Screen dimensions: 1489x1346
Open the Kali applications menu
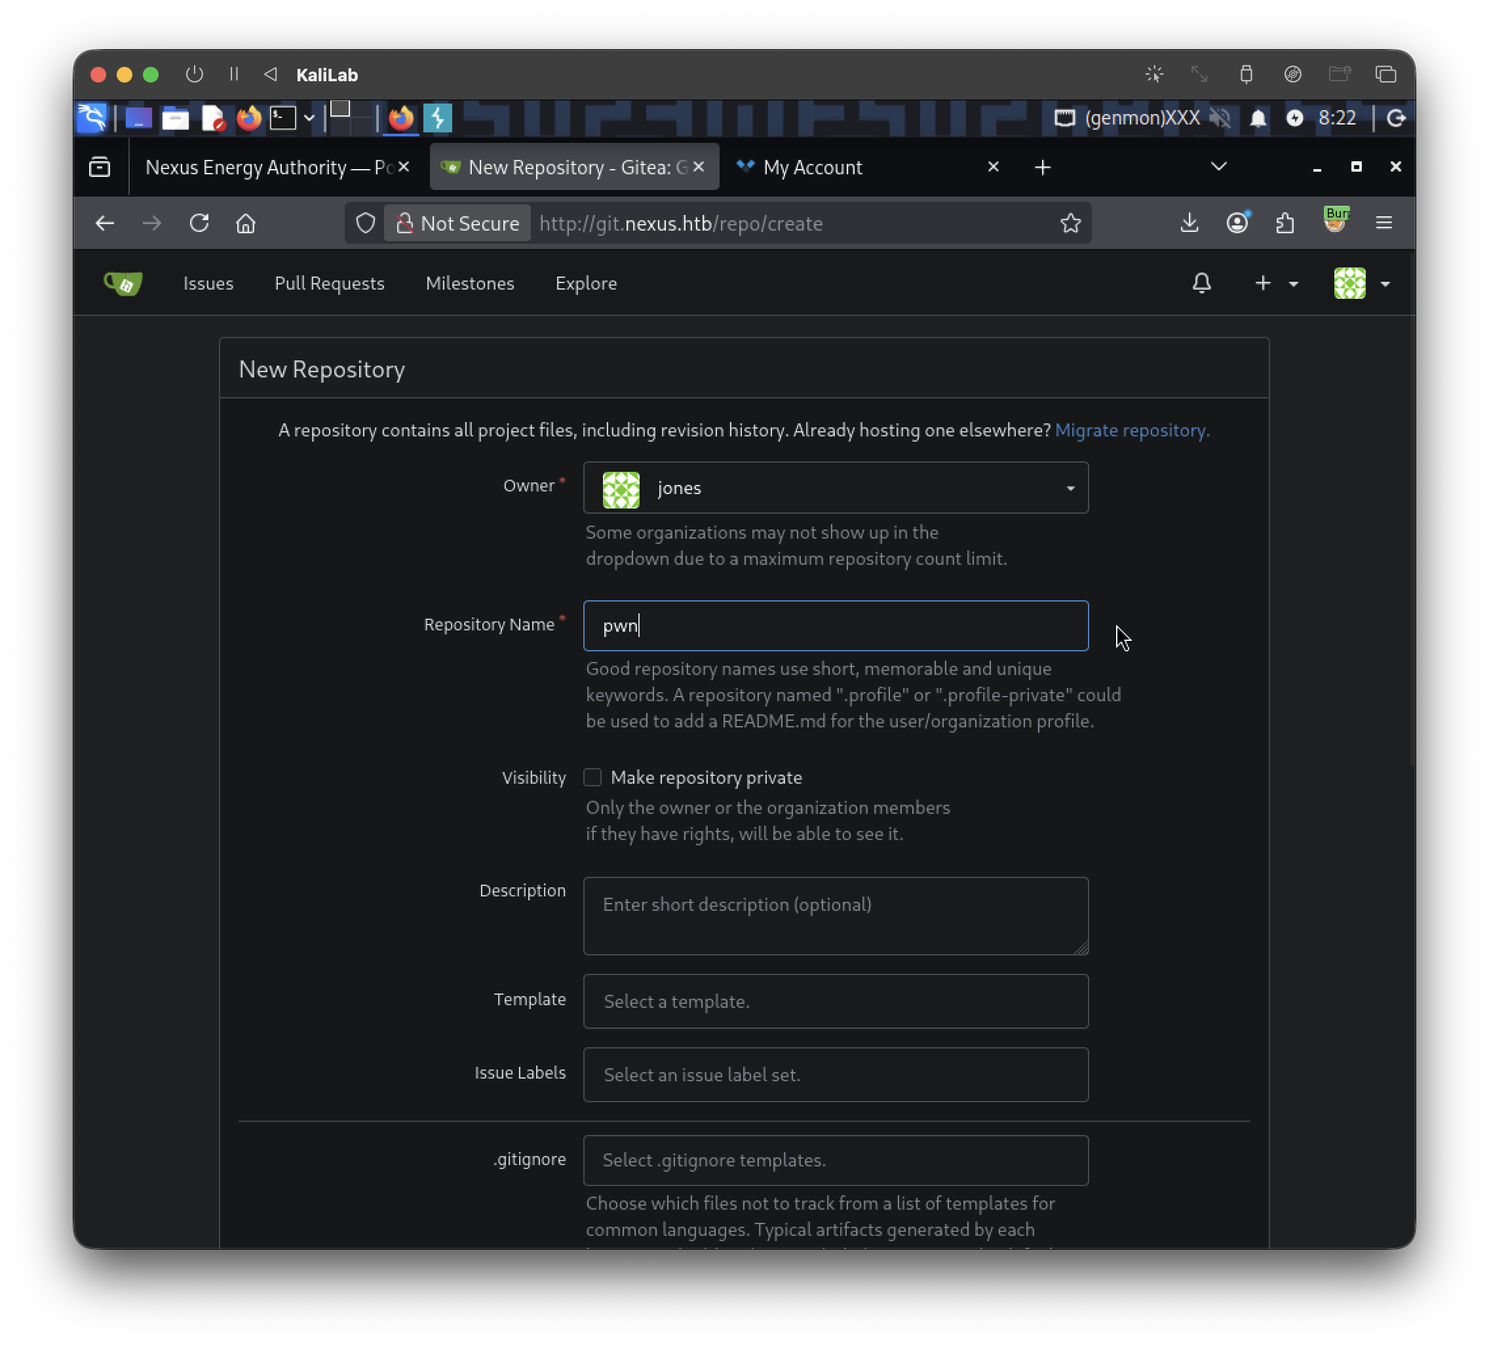(92, 118)
